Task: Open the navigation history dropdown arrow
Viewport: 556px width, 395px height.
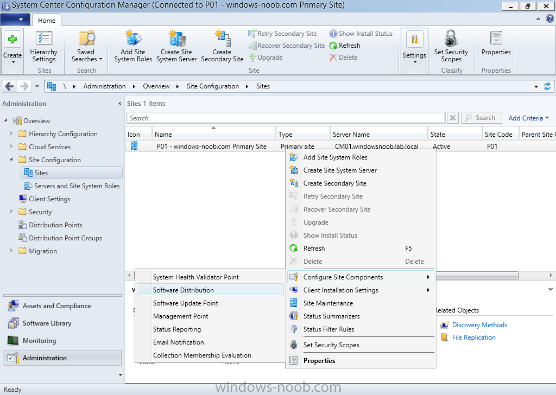Action: coord(37,86)
